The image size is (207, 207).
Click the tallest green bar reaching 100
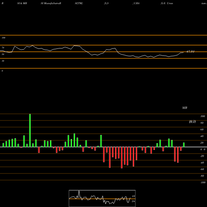[x=30, y=130]
